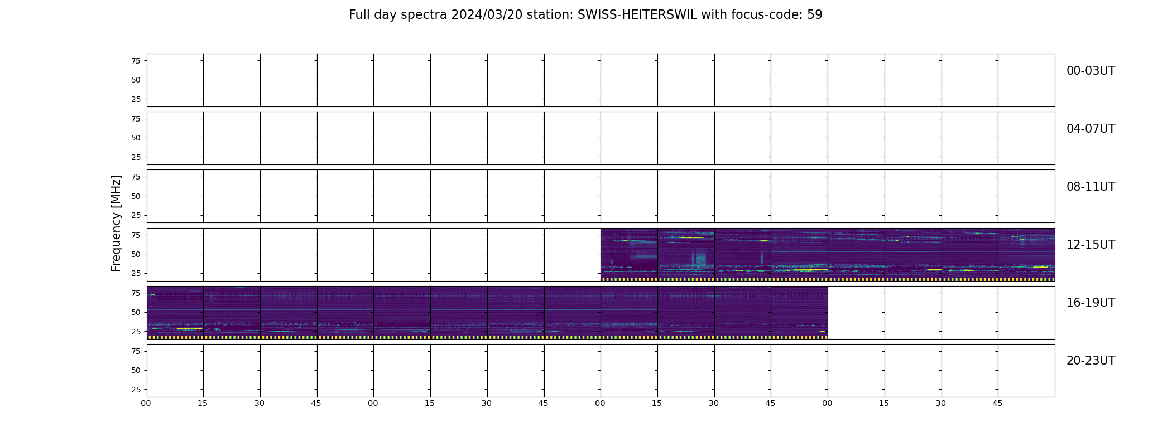
Task: Click the 25 tick label in the 16-19UT row
Action: pos(136,332)
